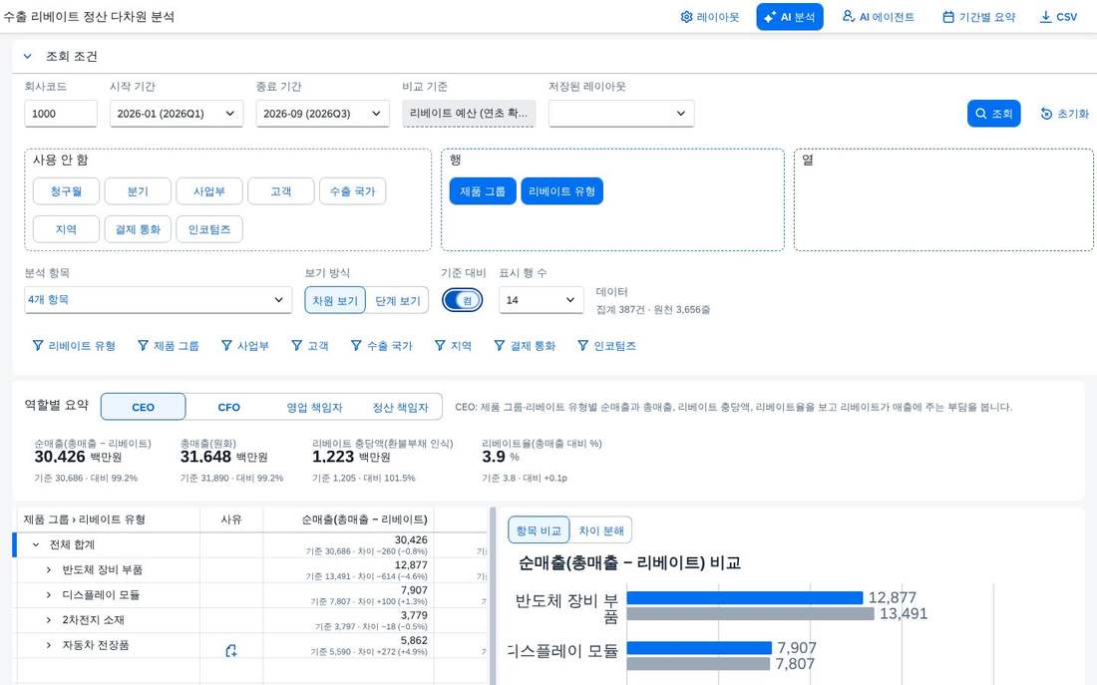Click the table vertical scrollbar

coord(493,594)
